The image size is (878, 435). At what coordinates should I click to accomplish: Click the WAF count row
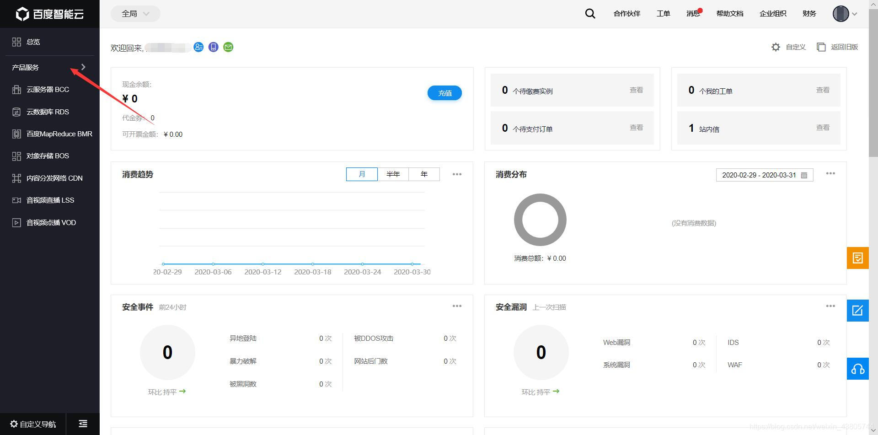779,365
